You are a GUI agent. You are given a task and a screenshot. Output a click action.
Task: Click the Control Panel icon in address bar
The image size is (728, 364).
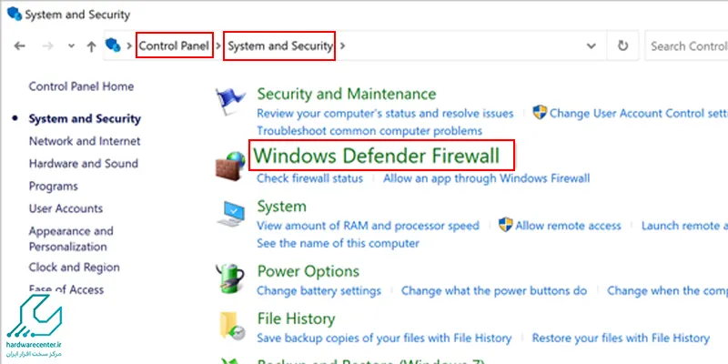(113, 45)
